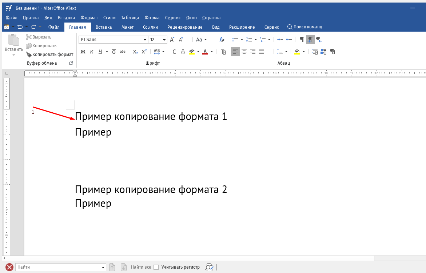Open the Файл menu in menu bar
426x273 pixels.
(11, 18)
